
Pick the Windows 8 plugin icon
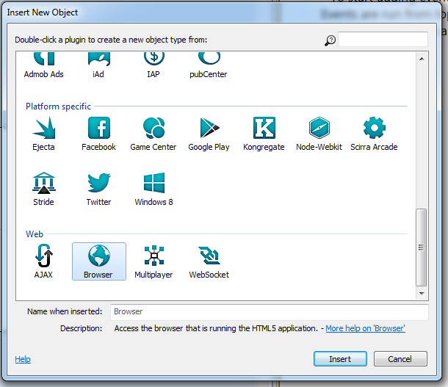click(x=154, y=183)
